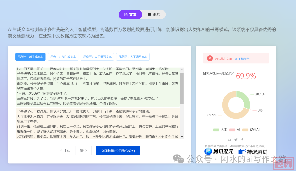Click the thumbs-up feedback icon

(x=230, y=139)
